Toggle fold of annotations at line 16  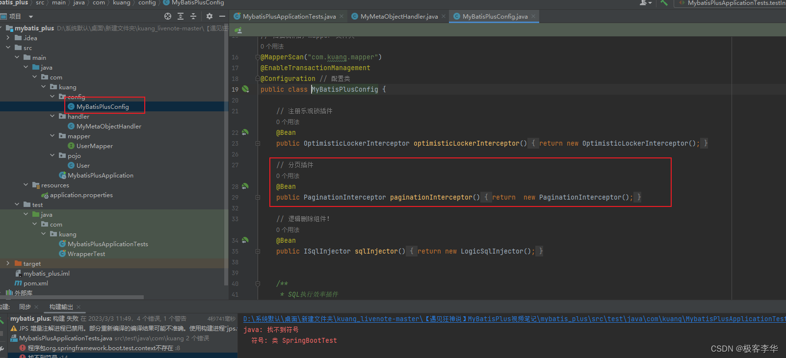click(258, 57)
